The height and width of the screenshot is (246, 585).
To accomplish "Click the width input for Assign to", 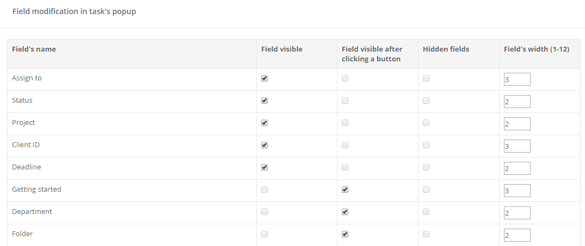I will [x=517, y=80].
